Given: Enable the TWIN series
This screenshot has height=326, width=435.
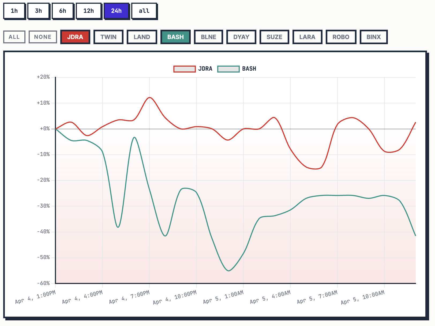Looking at the screenshot, I should click(x=108, y=37).
